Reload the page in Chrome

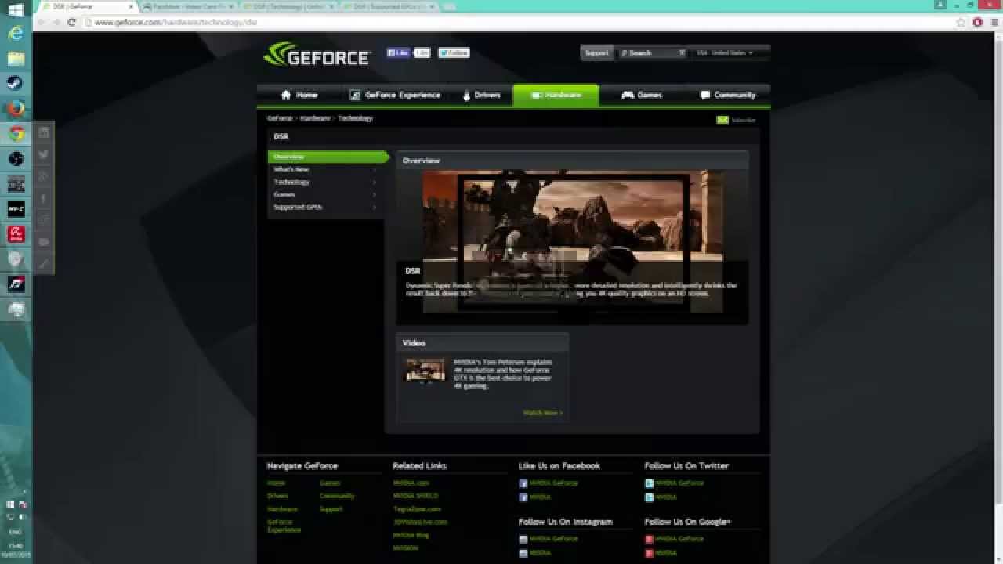point(71,23)
